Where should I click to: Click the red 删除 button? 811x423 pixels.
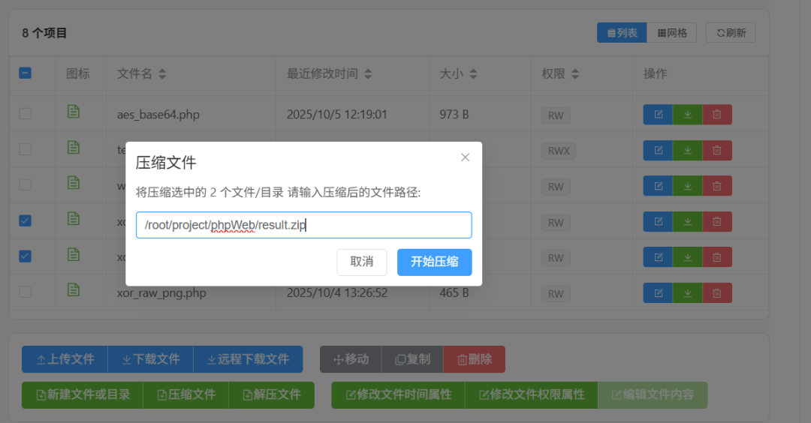[x=475, y=359]
